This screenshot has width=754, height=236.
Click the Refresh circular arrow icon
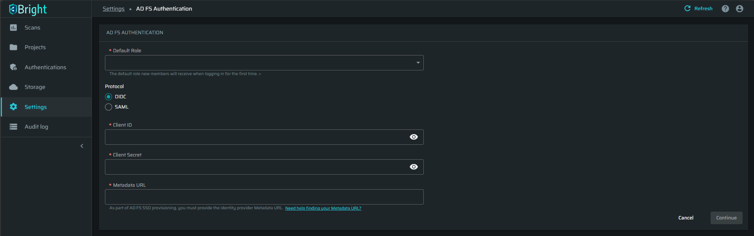[x=687, y=8]
